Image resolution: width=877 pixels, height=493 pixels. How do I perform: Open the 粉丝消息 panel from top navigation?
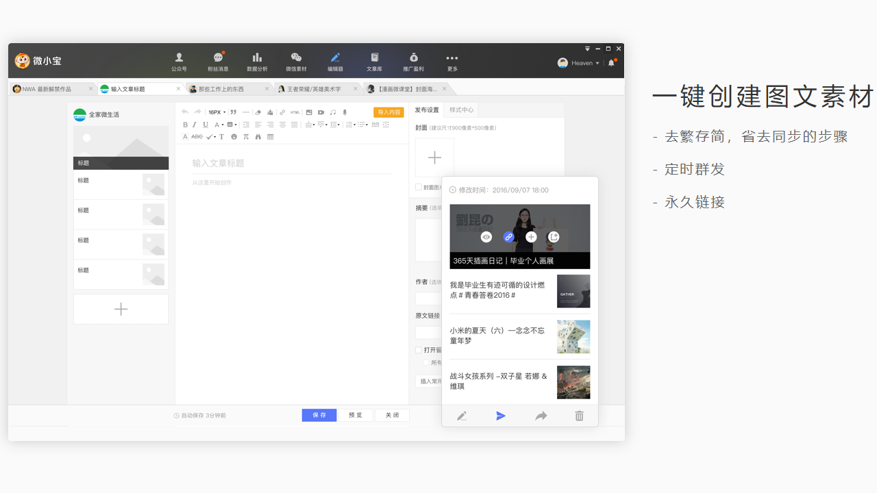tap(218, 61)
